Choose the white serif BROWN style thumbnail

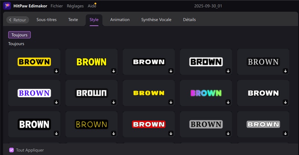263,62
